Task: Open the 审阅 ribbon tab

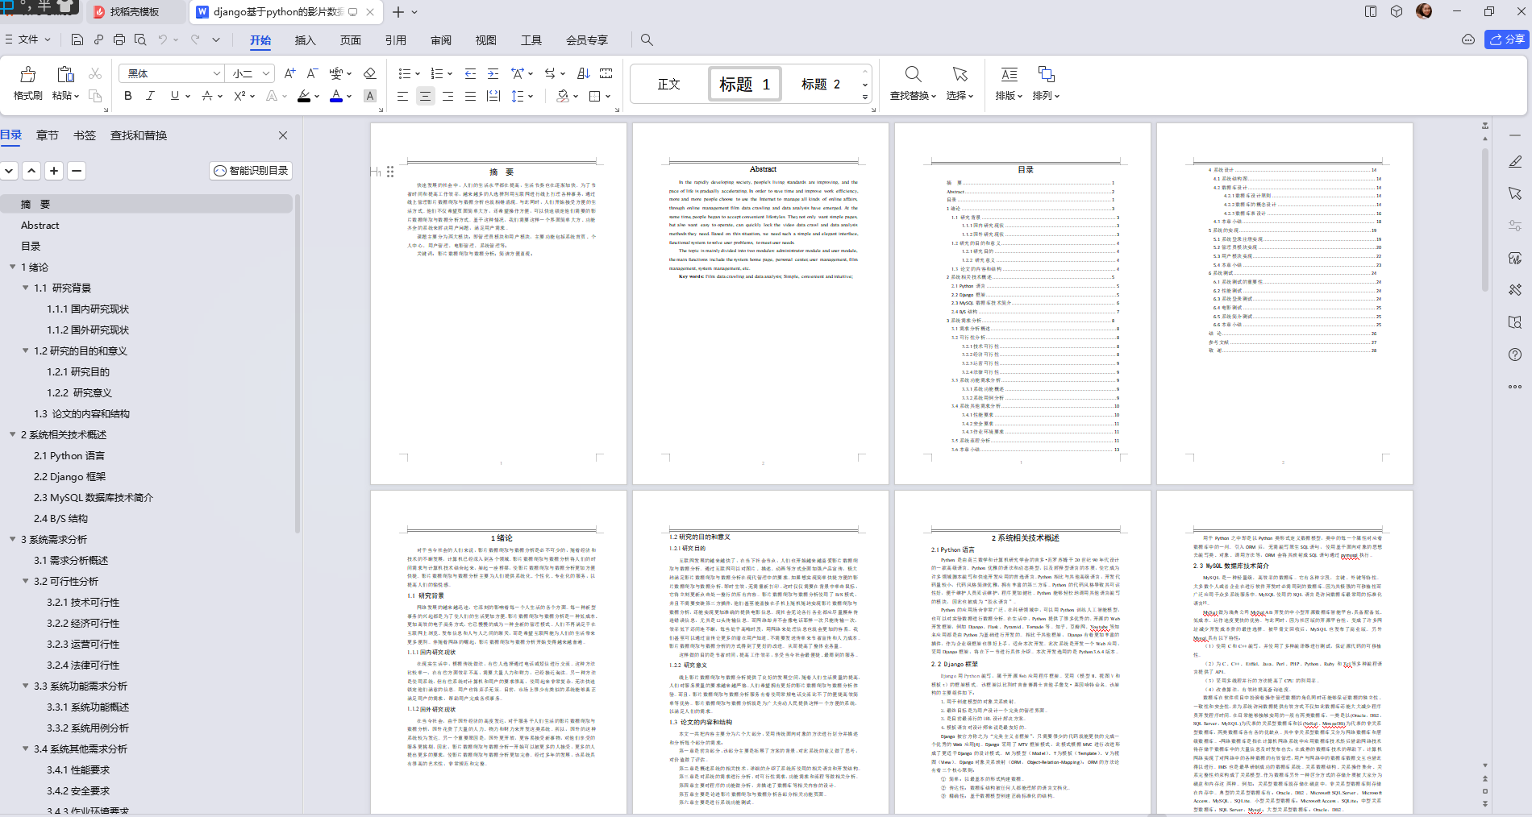Action: pyautogui.click(x=440, y=39)
